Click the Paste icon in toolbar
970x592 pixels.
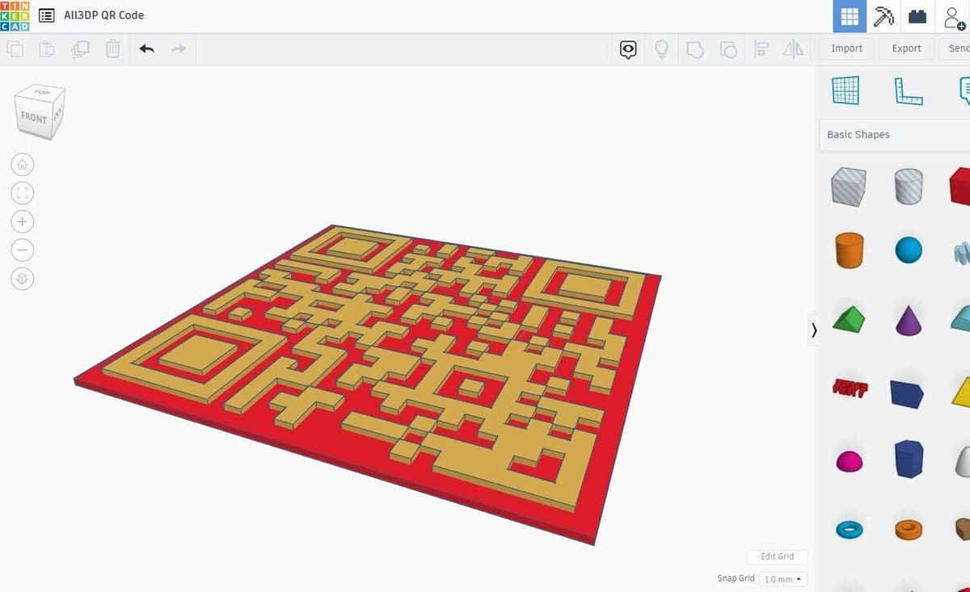pos(47,49)
